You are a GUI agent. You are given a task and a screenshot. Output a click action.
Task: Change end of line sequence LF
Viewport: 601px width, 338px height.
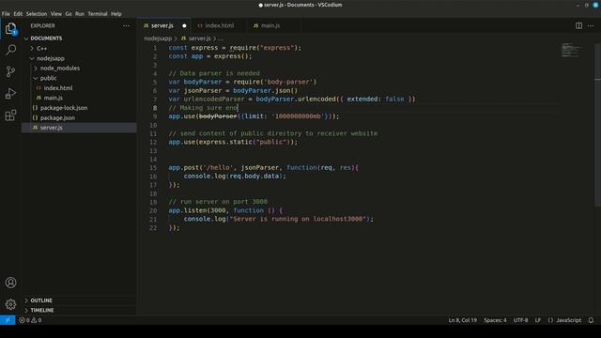click(x=538, y=320)
